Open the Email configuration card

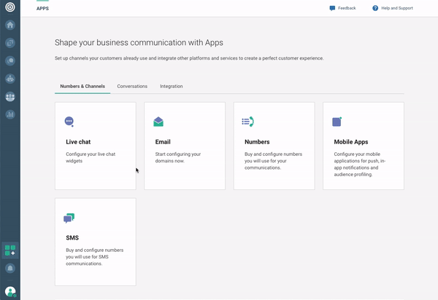(x=185, y=146)
